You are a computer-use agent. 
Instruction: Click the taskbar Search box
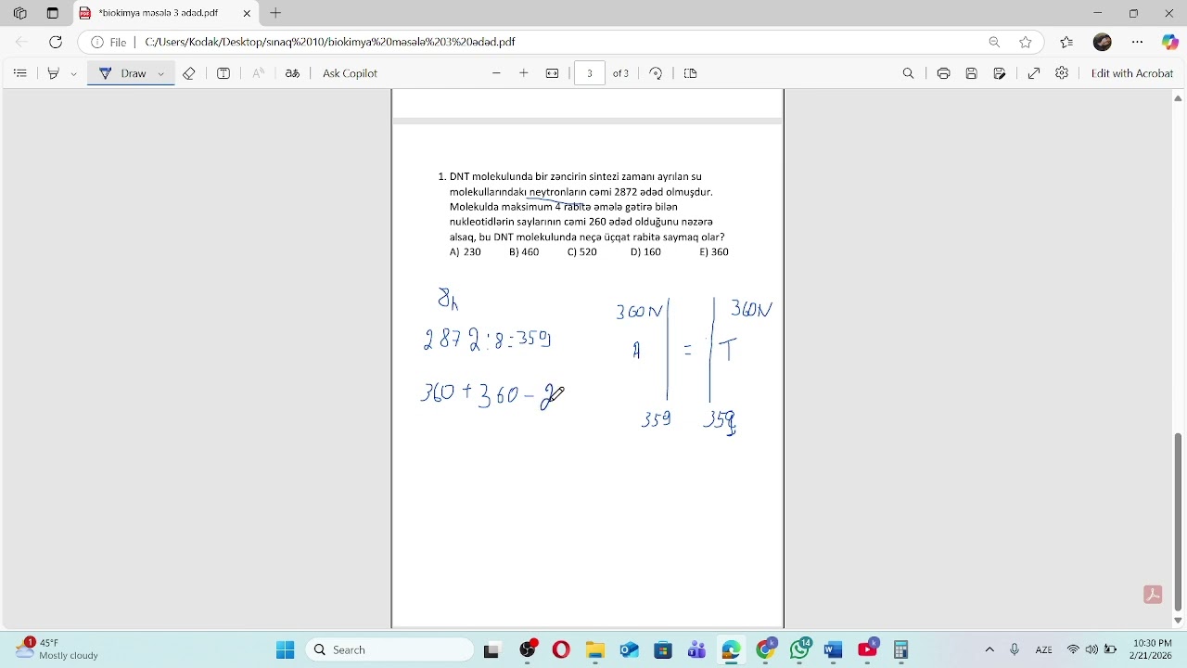pyautogui.click(x=389, y=650)
